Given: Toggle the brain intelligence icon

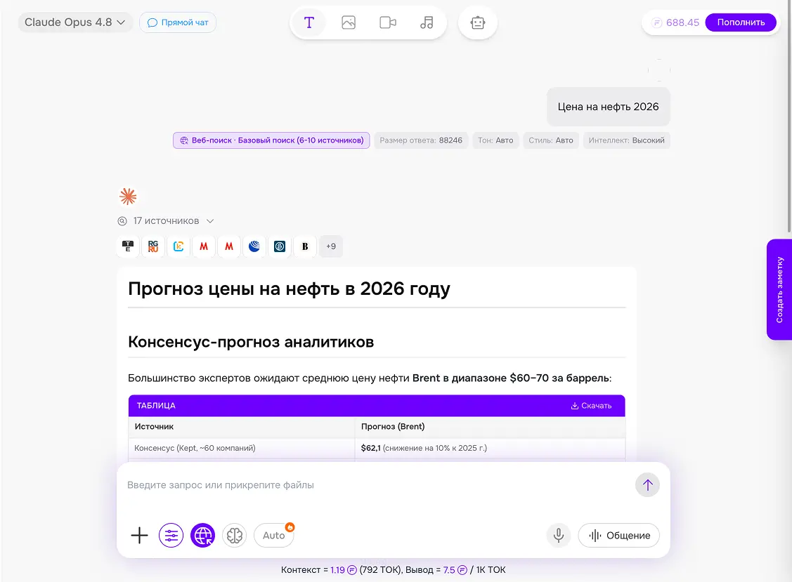Looking at the screenshot, I should tap(235, 536).
